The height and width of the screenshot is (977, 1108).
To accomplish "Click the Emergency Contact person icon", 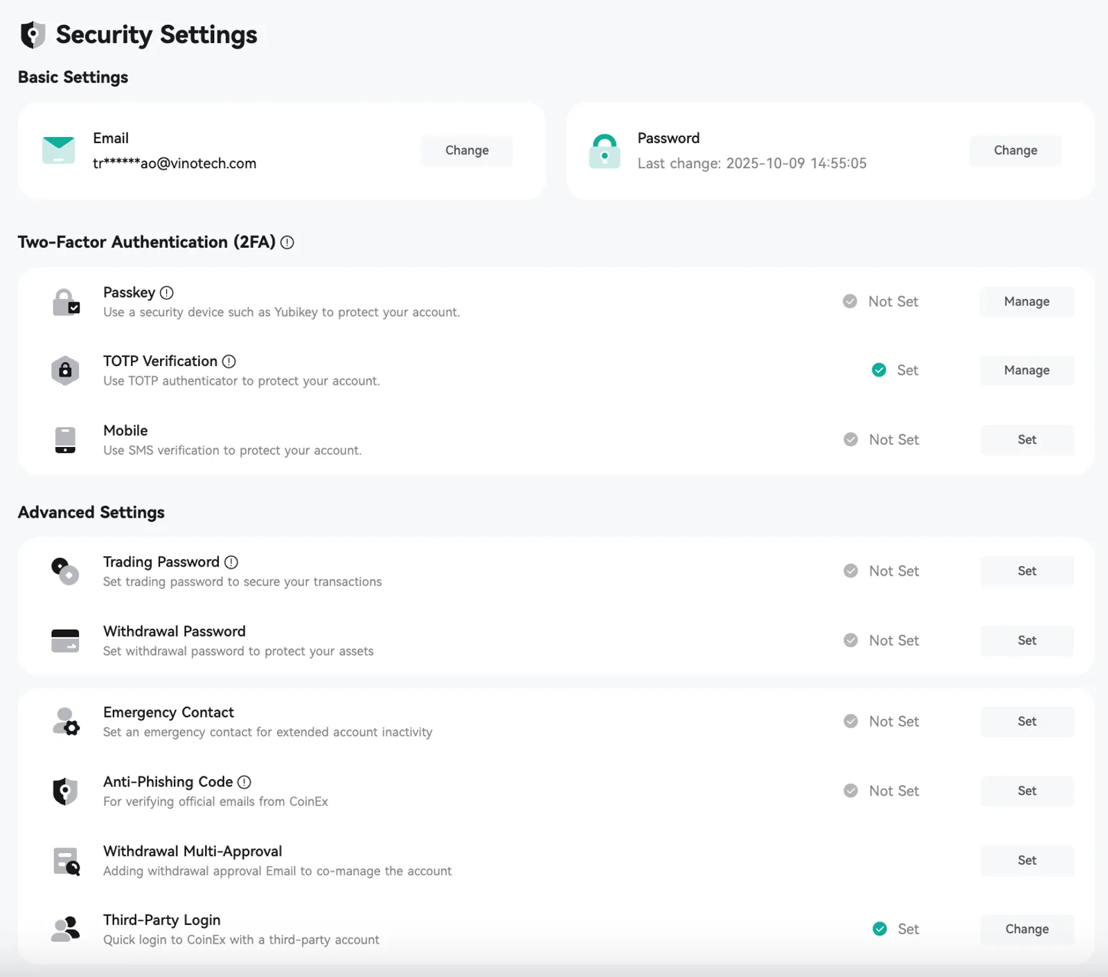I will (x=66, y=722).
